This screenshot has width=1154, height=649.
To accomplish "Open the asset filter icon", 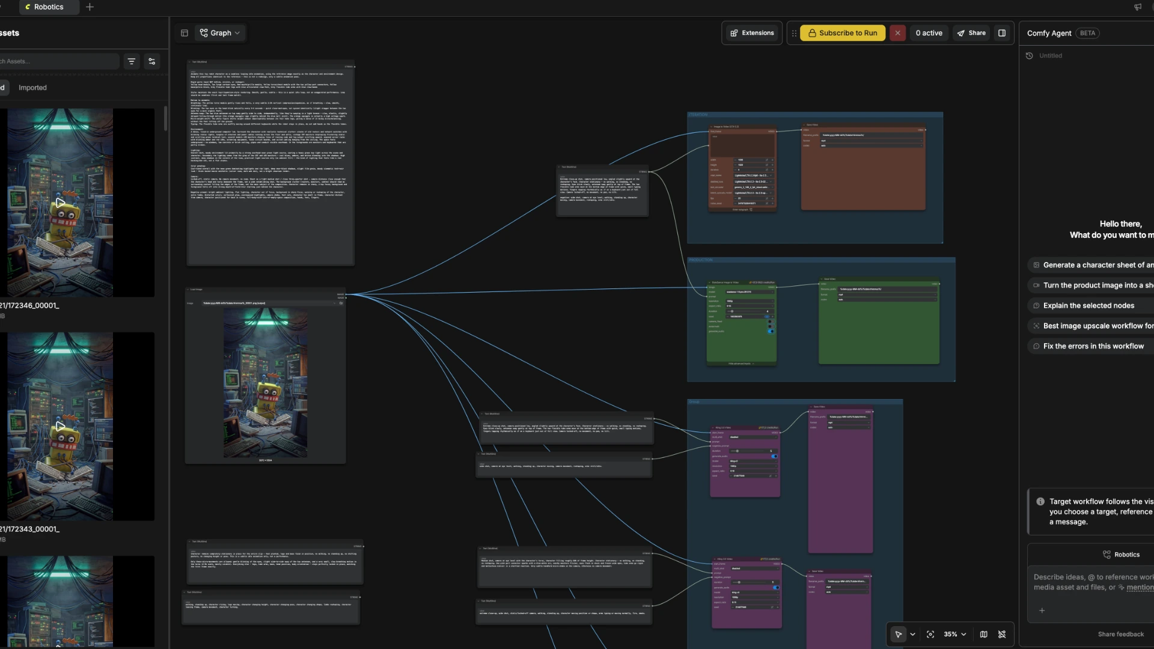I will 132,61.
